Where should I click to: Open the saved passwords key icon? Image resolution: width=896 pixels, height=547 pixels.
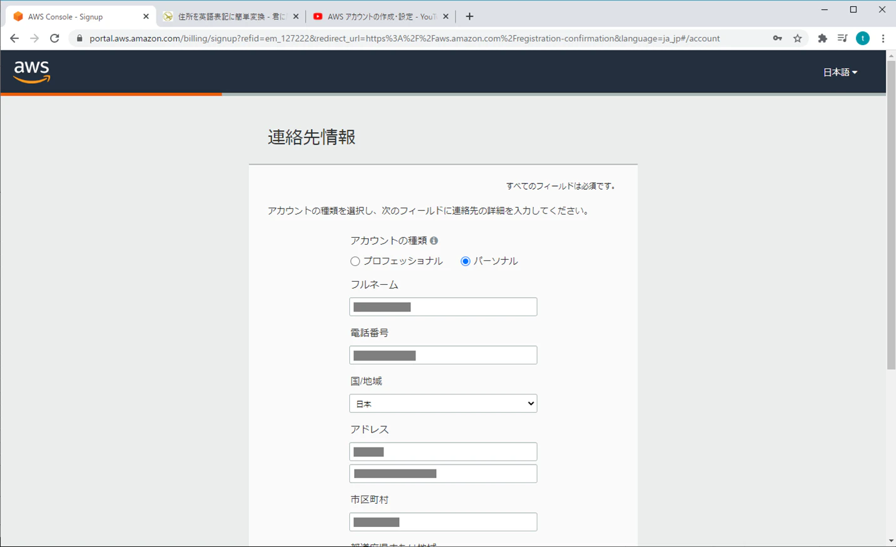(x=777, y=38)
